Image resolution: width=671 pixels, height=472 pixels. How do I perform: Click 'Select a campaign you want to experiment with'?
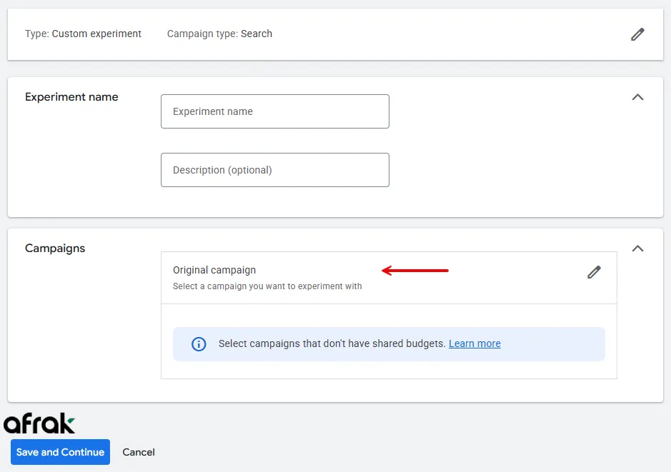tap(267, 286)
